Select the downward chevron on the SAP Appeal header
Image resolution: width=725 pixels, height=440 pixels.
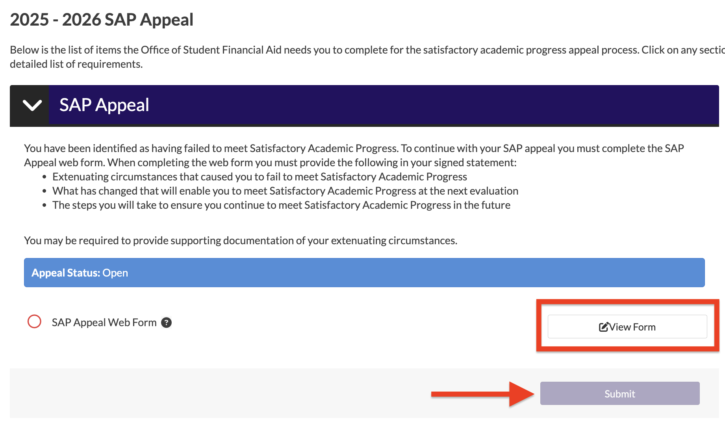[32, 105]
